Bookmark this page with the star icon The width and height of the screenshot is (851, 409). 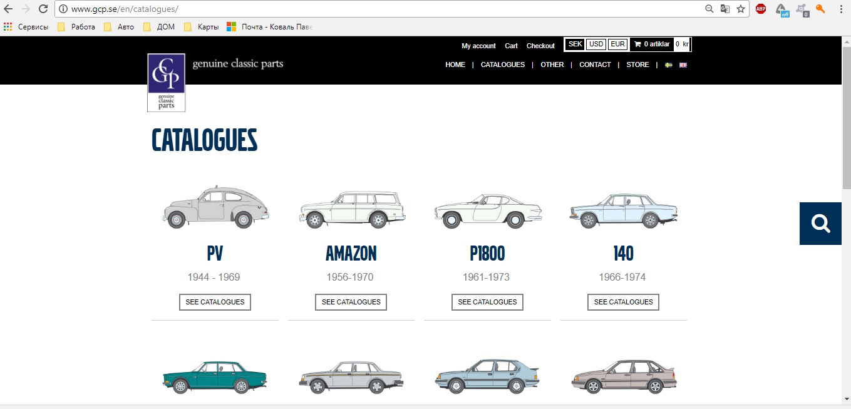point(741,9)
